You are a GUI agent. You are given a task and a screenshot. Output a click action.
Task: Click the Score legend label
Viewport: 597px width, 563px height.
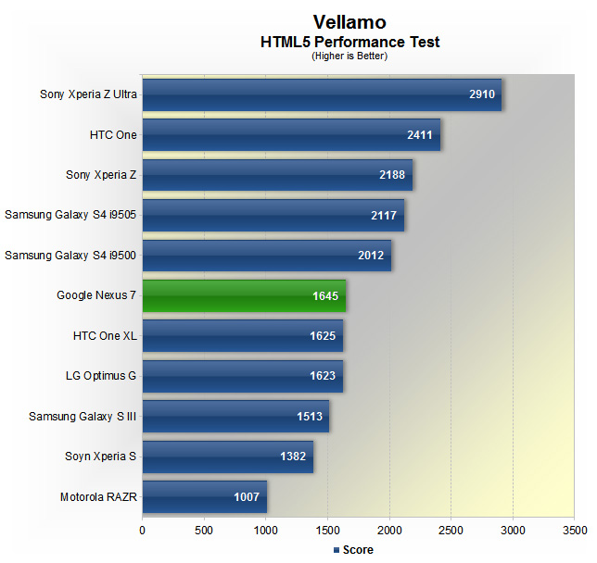coord(358,550)
